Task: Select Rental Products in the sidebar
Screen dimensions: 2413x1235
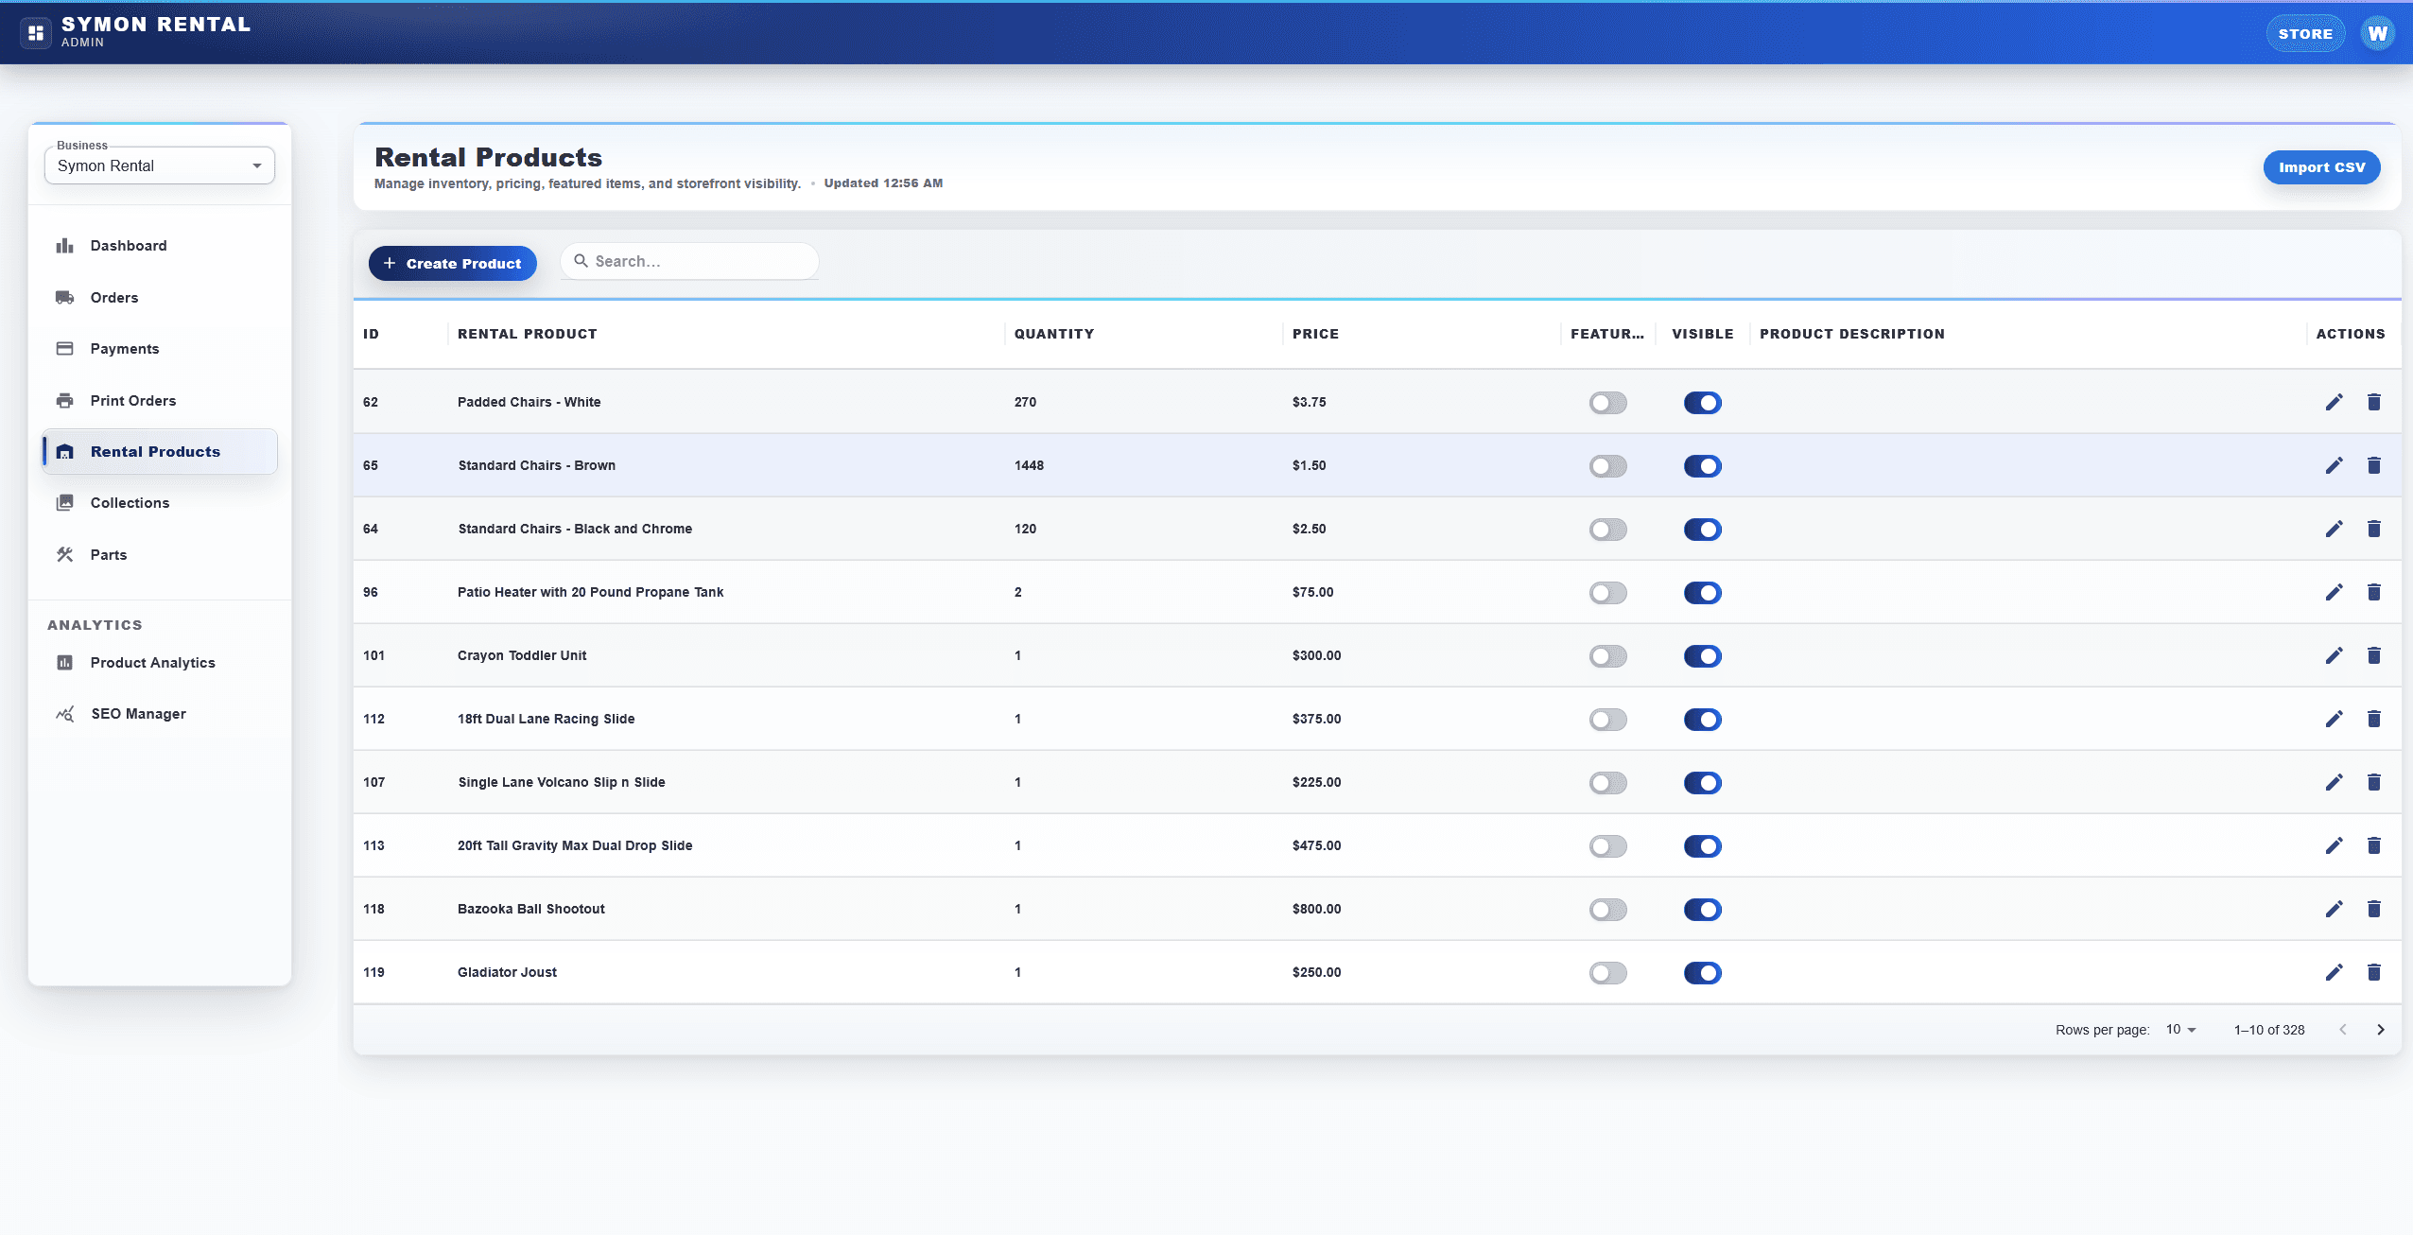Action: (x=156, y=451)
